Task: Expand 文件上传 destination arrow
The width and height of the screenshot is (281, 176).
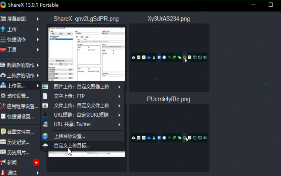Action: pos(119,106)
